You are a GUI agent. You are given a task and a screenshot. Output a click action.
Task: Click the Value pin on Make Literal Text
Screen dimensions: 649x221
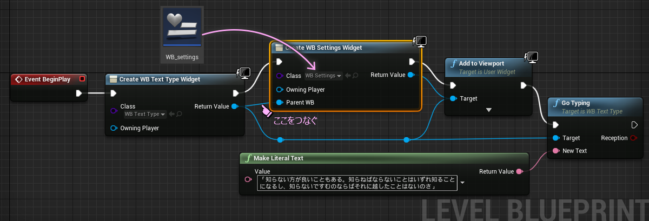pos(248,179)
